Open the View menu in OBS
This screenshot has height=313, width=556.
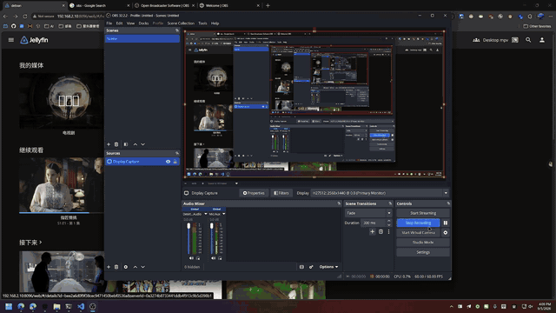point(130,23)
